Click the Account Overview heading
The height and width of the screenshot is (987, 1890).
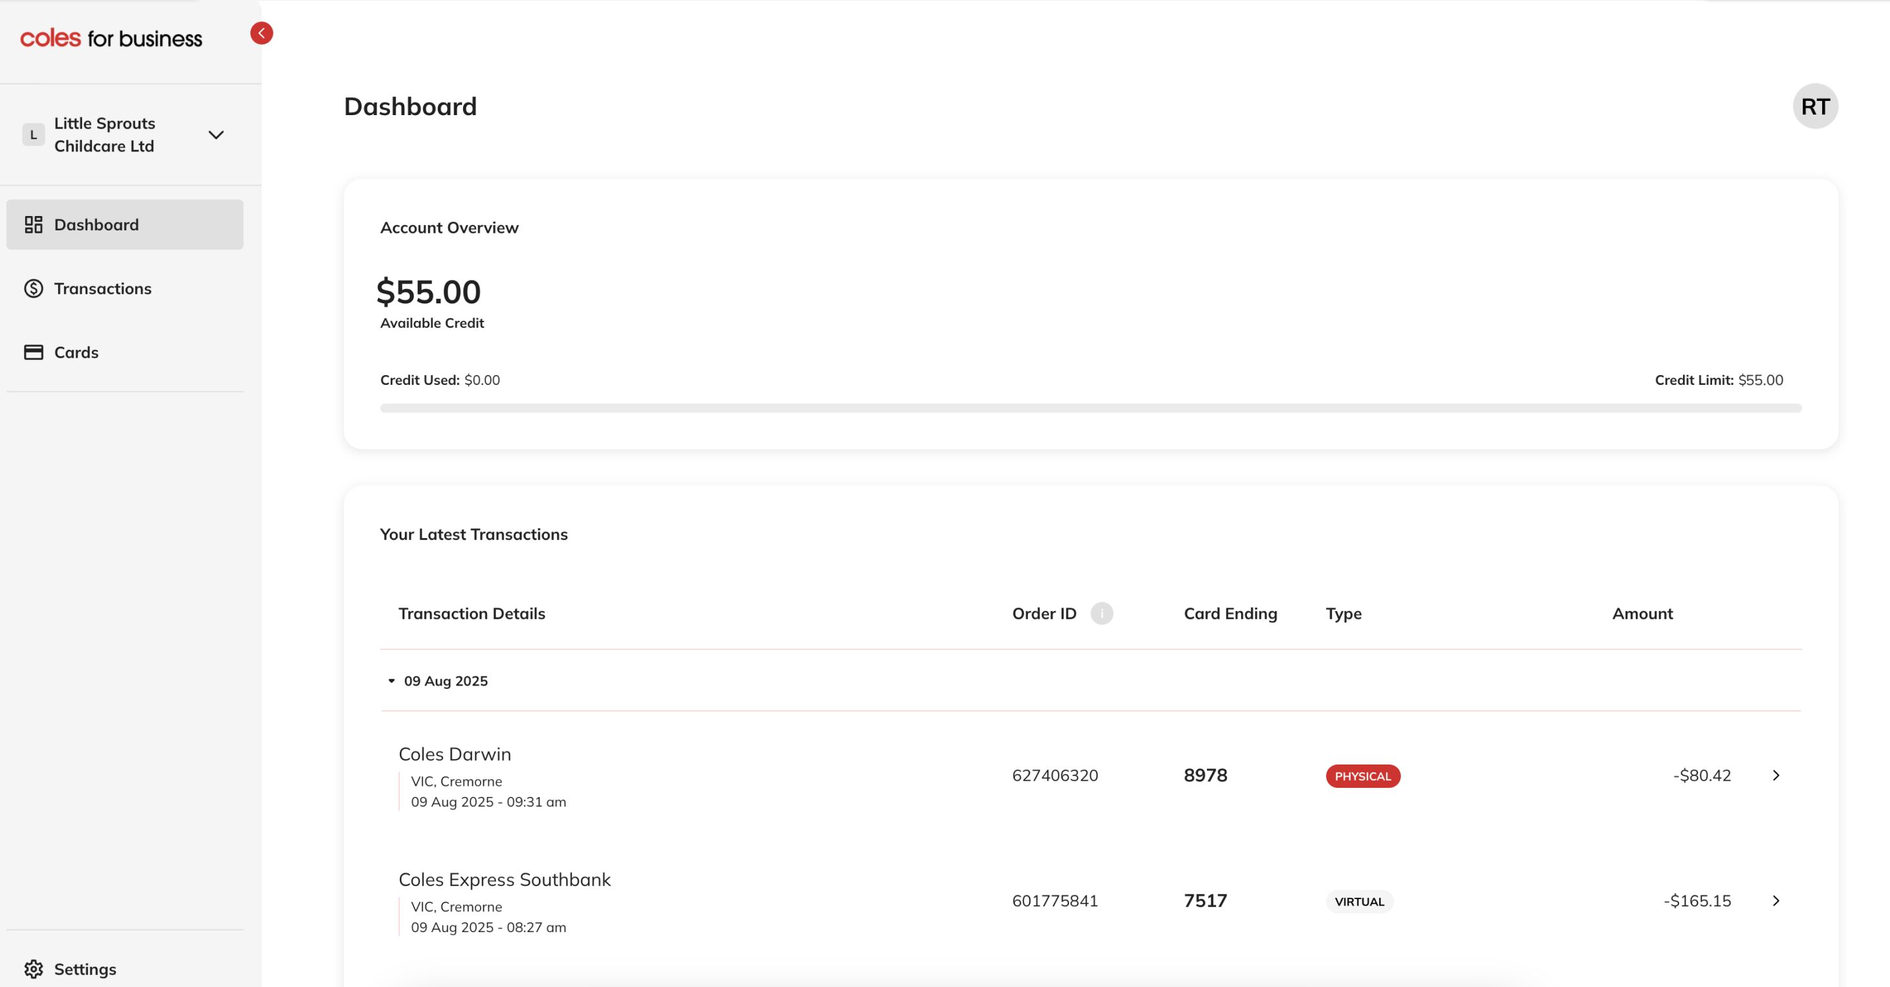point(448,228)
